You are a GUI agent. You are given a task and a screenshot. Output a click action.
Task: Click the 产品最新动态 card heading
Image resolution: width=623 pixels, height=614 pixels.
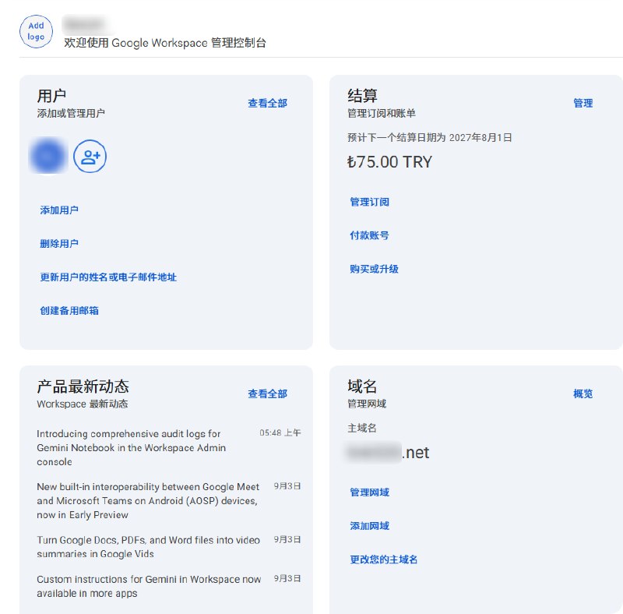pyautogui.click(x=83, y=386)
